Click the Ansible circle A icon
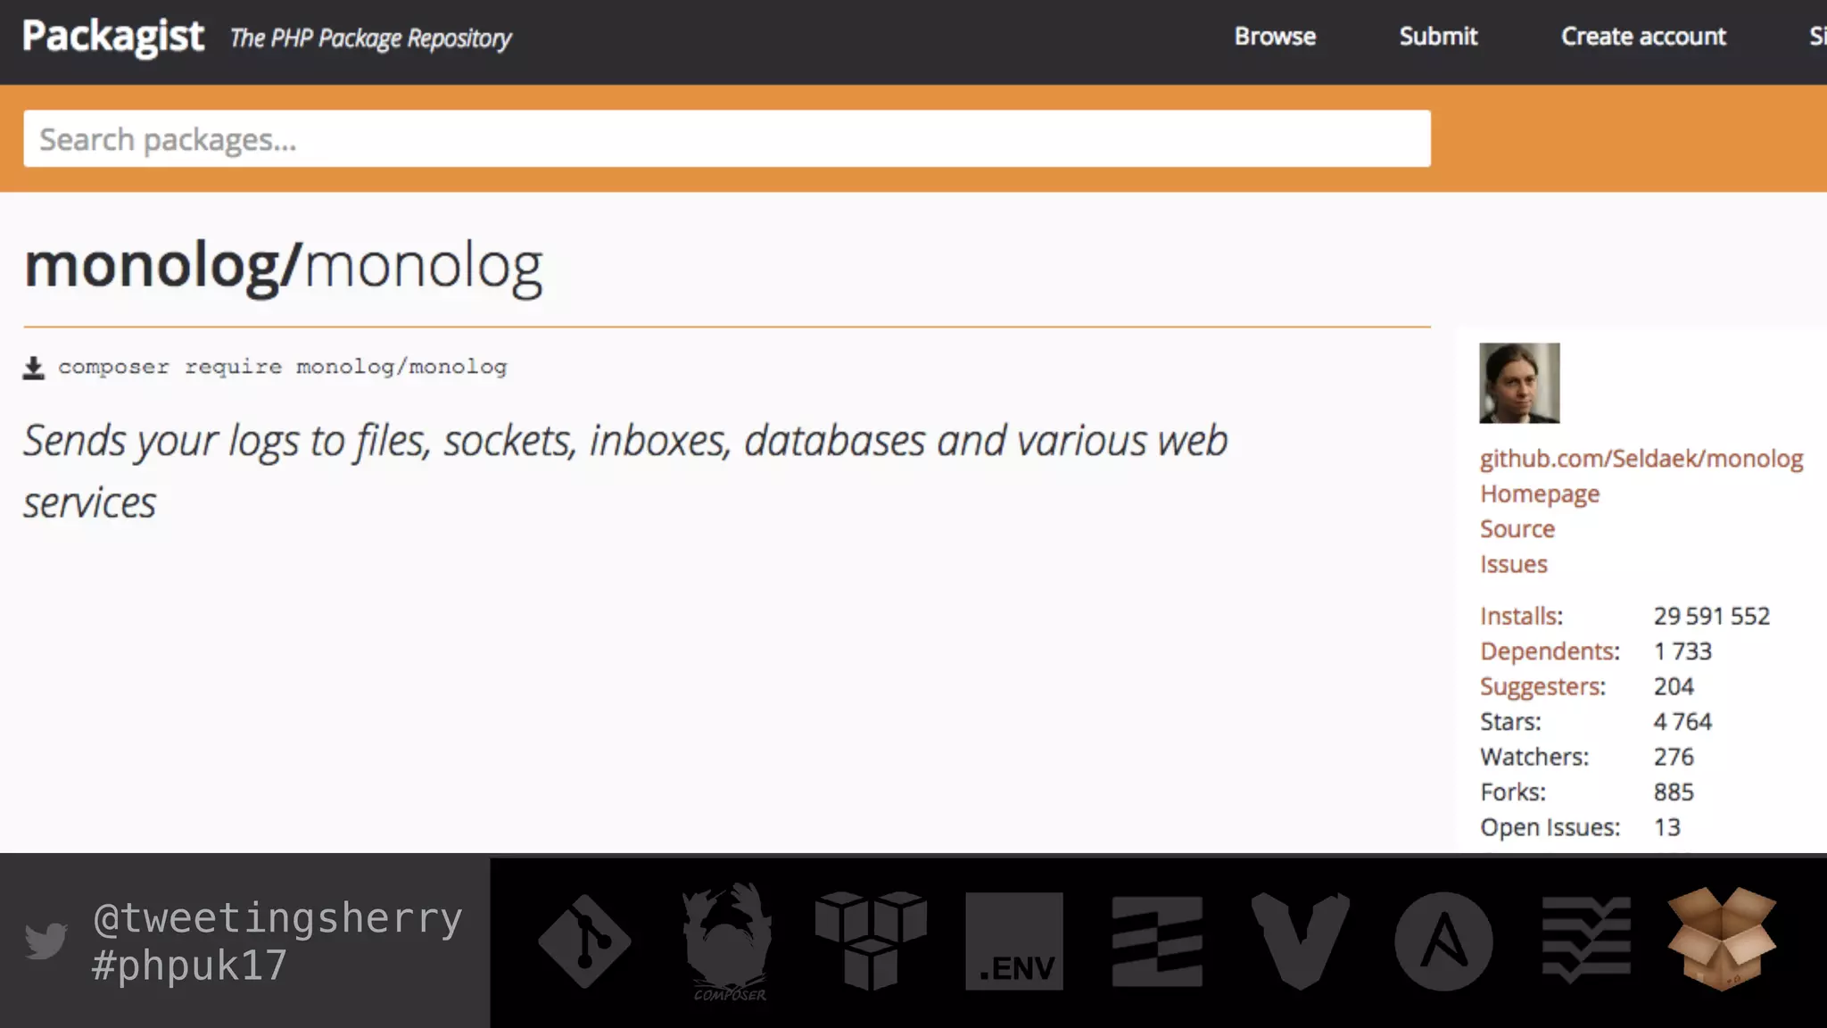 [x=1443, y=941]
